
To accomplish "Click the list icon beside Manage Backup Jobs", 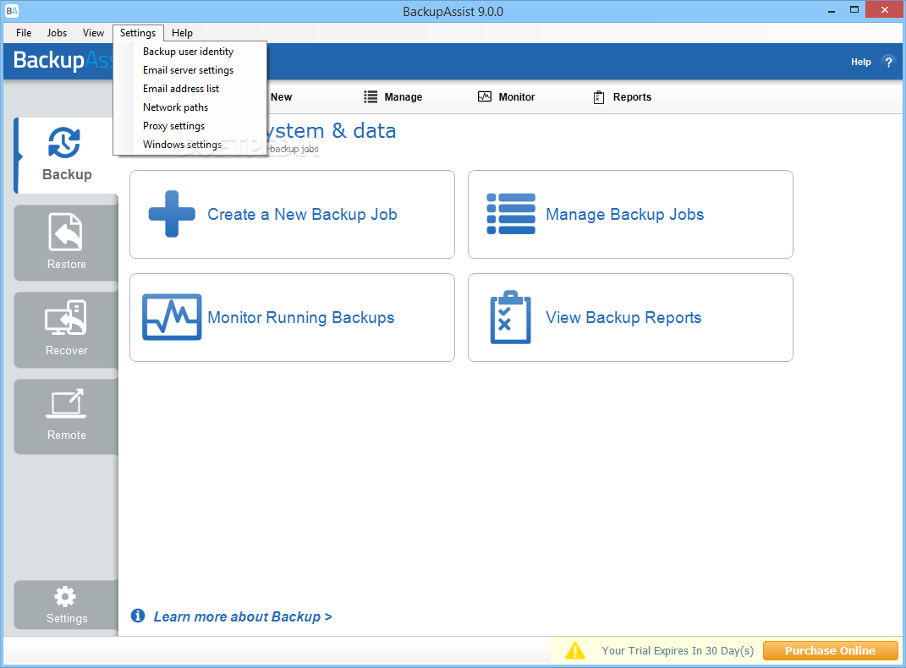I will tap(511, 214).
